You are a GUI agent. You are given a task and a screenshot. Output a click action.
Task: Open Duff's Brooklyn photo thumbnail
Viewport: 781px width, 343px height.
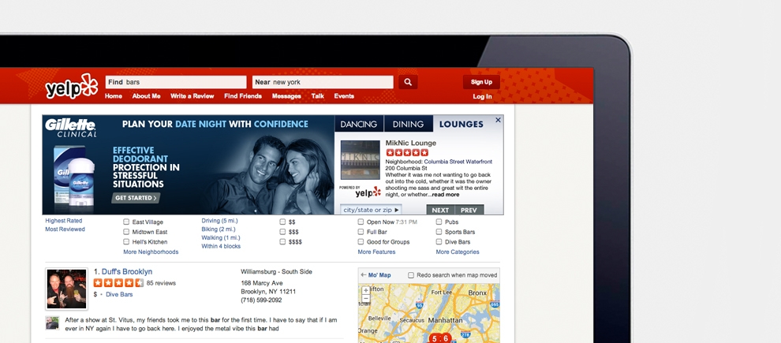66,289
